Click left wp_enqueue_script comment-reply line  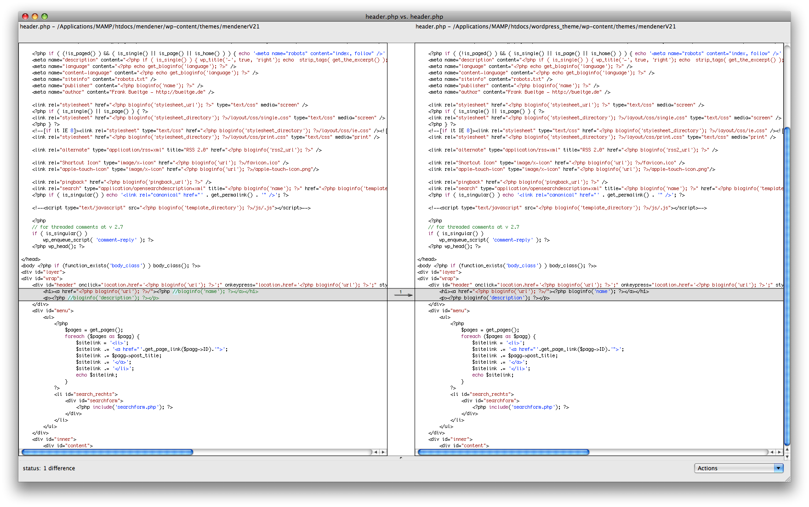pos(98,240)
